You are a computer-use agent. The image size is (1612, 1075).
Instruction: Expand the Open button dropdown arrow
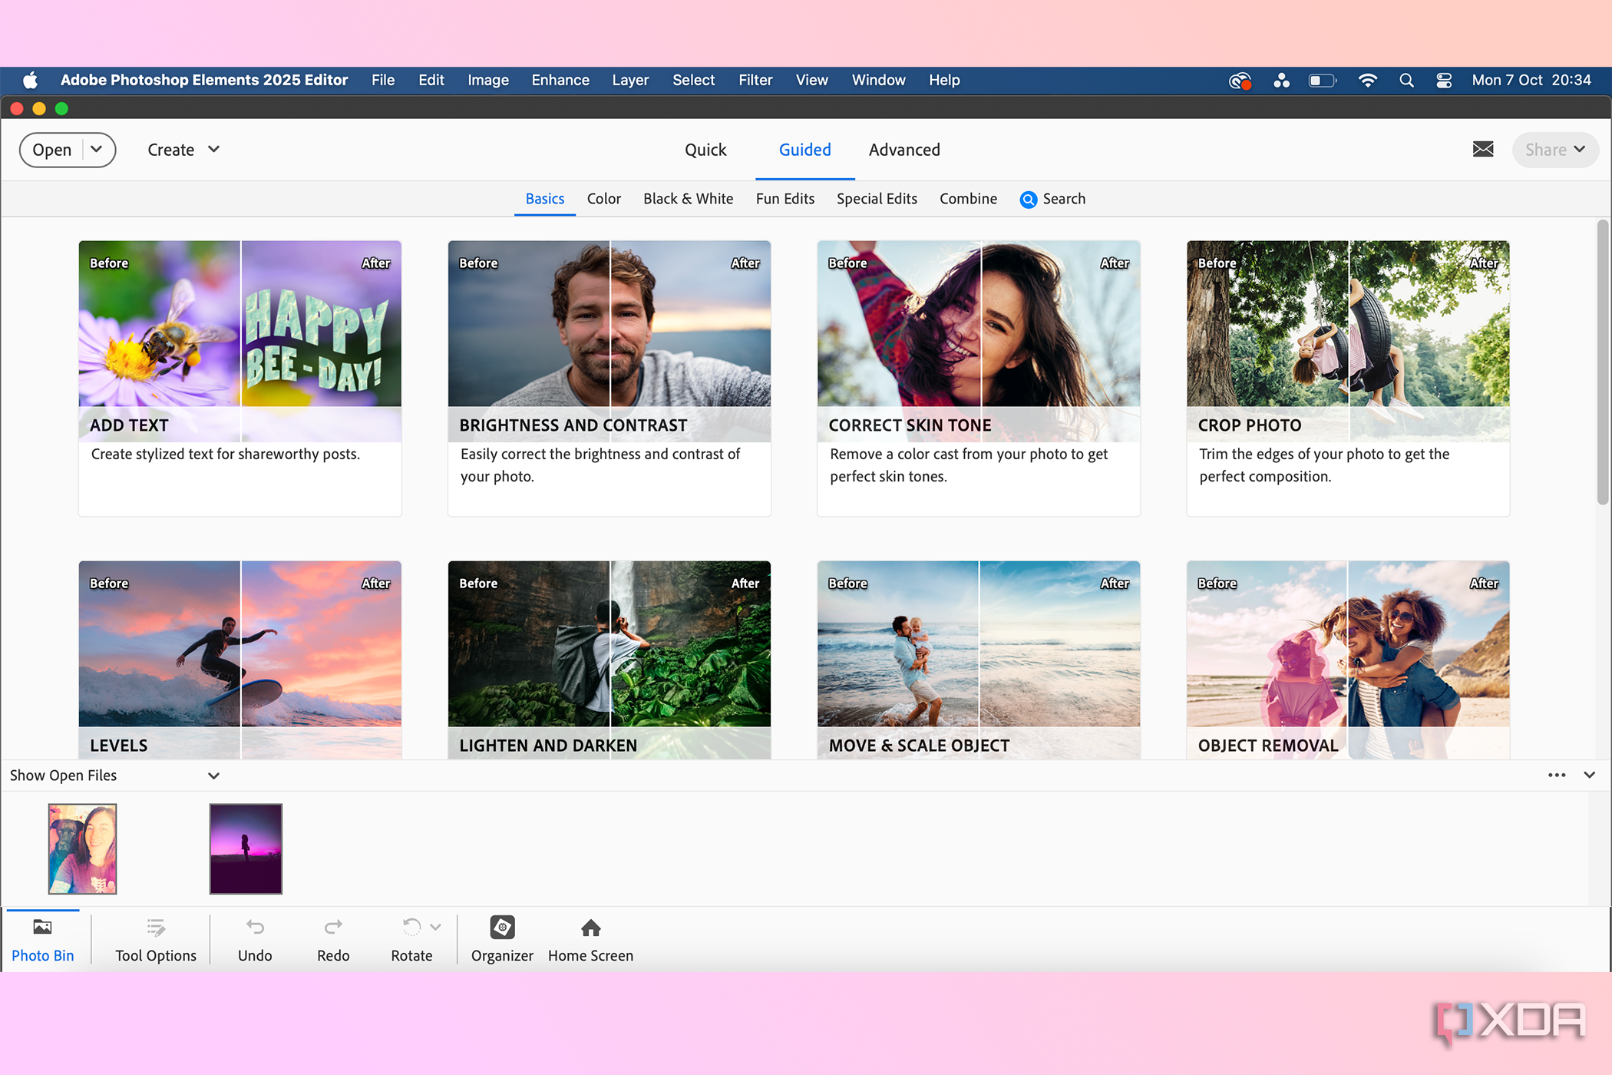pyautogui.click(x=97, y=149)
